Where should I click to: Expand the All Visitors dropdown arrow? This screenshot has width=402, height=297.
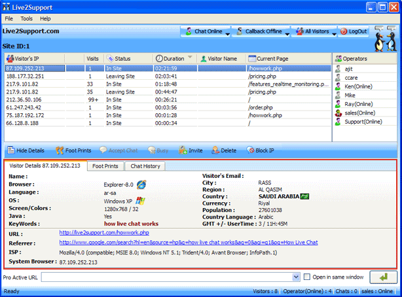pyautogui.click(x=334, y=34)
